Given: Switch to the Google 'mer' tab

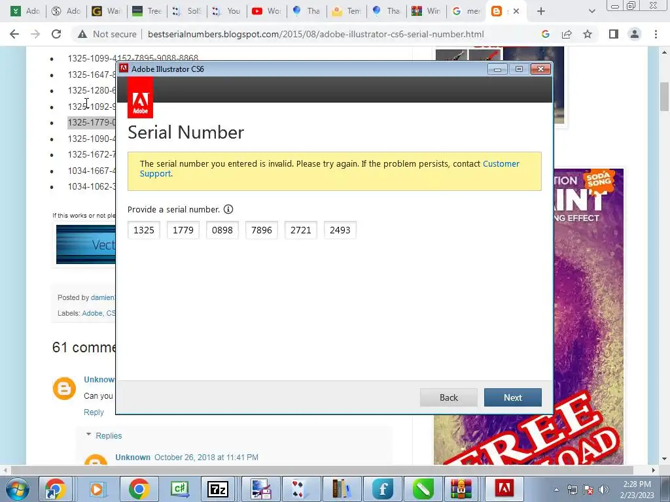Looking at the screenshot, I should tap(467, 11).
